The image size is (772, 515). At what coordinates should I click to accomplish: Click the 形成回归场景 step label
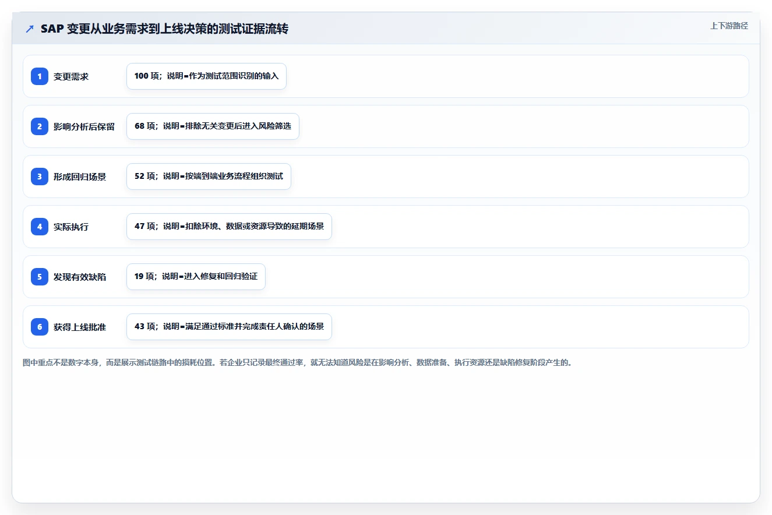click(80, 177)
